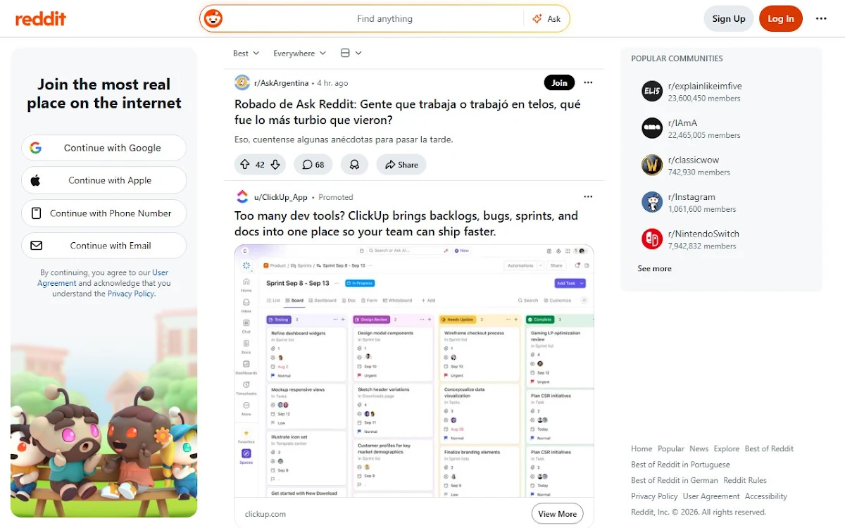
Task: Click the News footer link
Action: (x=699, y=448)
